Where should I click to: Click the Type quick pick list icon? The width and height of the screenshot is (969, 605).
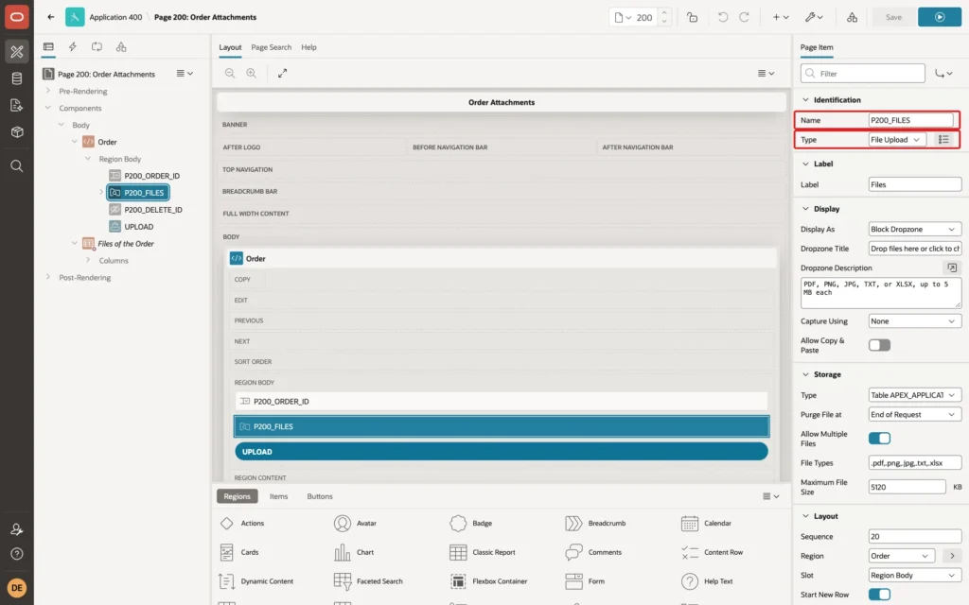pos(943,140)
